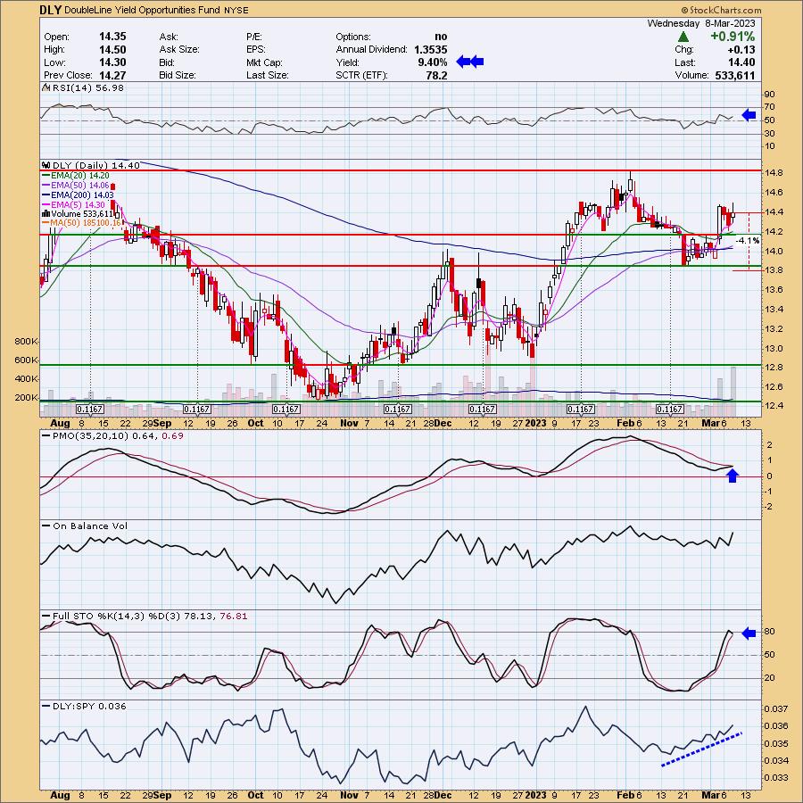Image resolution: width=803 pixels, height=803 pixels.
Task: Click the Options value 'no'
Action: [441, 37]
